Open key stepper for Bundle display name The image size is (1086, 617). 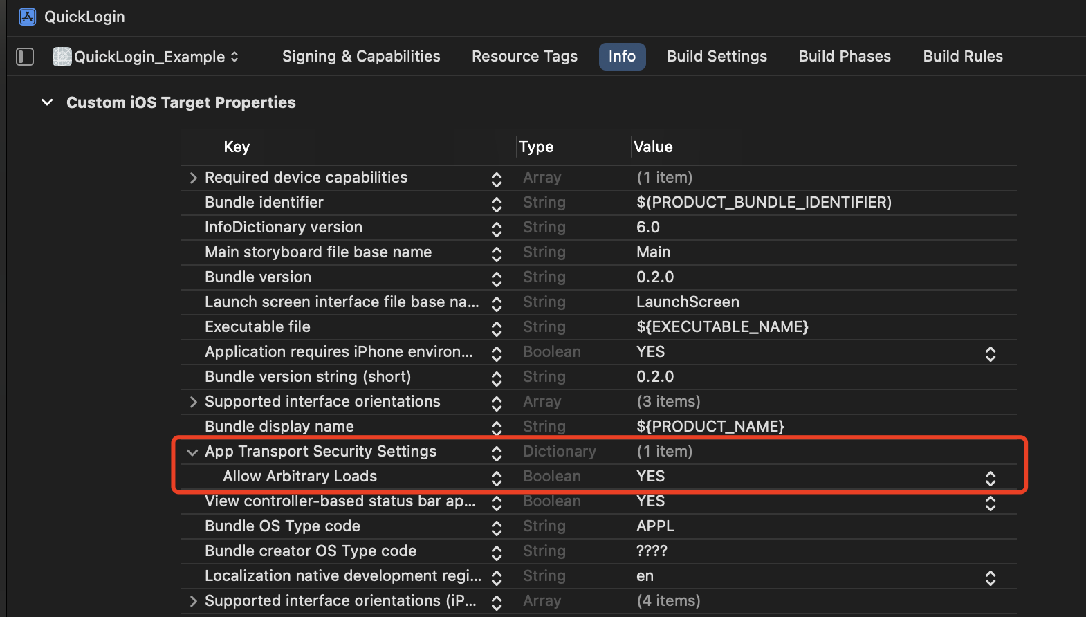pos(497,428)
